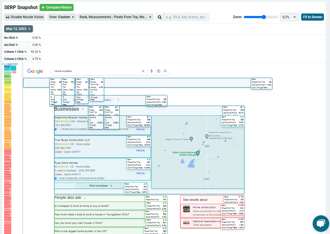
Task: Open Website link for True Texas Construction
Action: tap(140, 151)
